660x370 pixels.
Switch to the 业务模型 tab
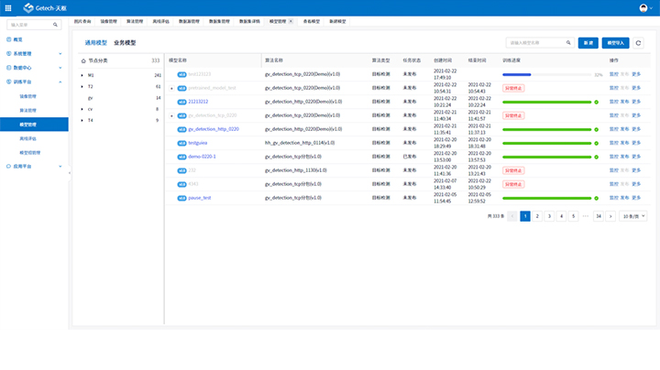[x=125, y=42]
